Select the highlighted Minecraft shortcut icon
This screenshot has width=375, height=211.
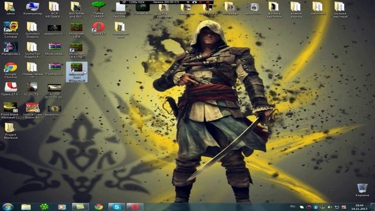point(77,72)
